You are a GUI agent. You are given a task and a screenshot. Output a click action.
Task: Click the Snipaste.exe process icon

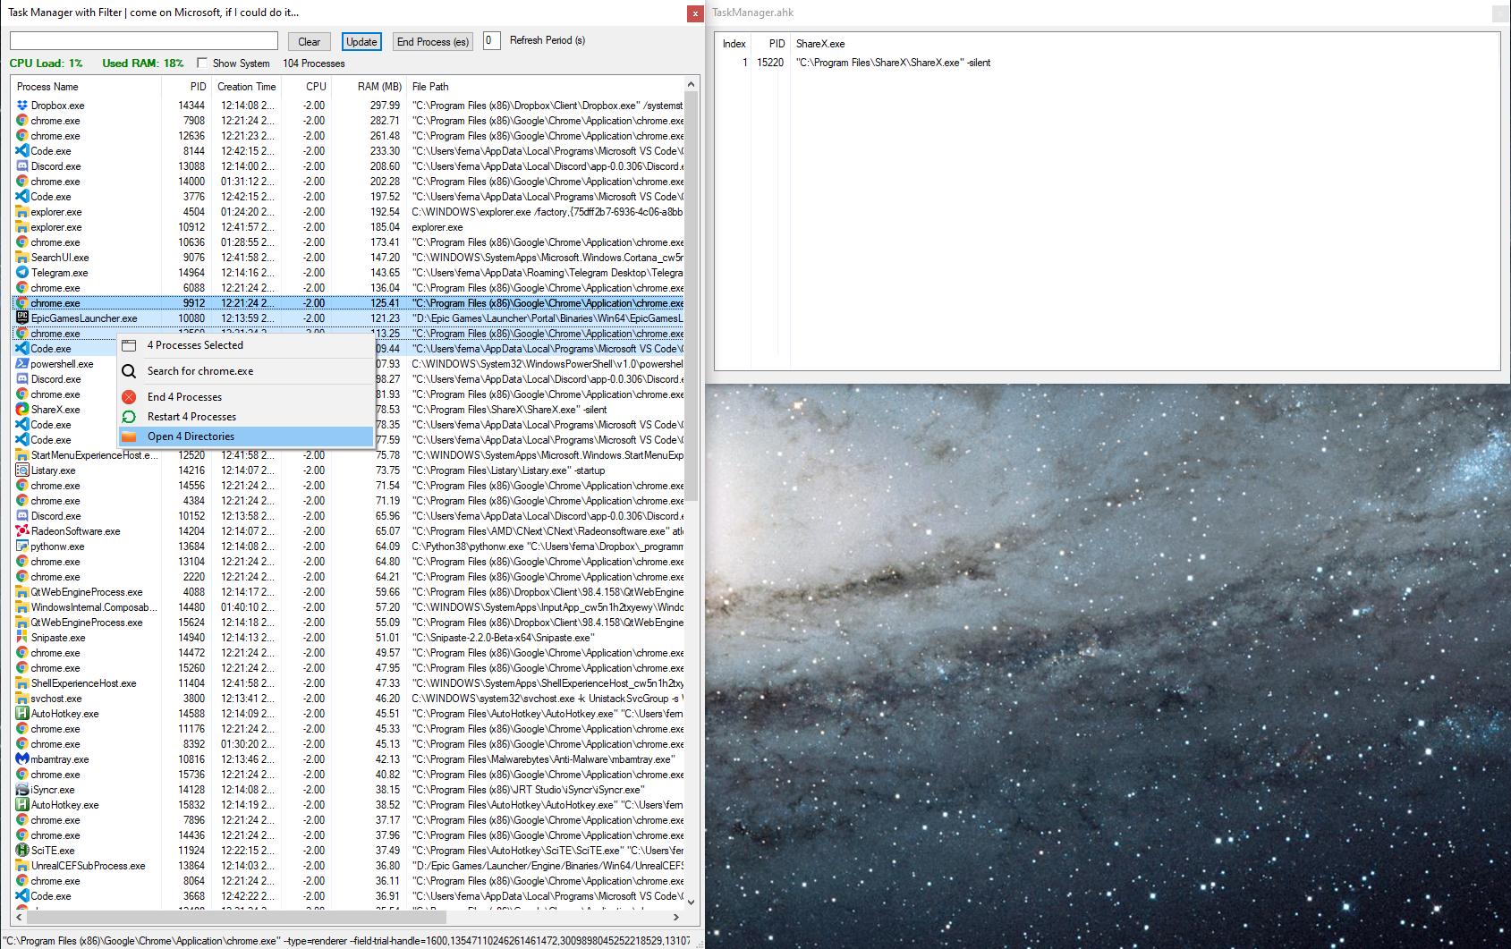[22, 638]
